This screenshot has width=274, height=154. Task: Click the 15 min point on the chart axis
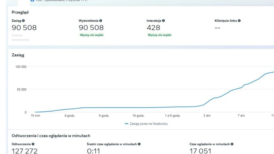pos(36,116)
